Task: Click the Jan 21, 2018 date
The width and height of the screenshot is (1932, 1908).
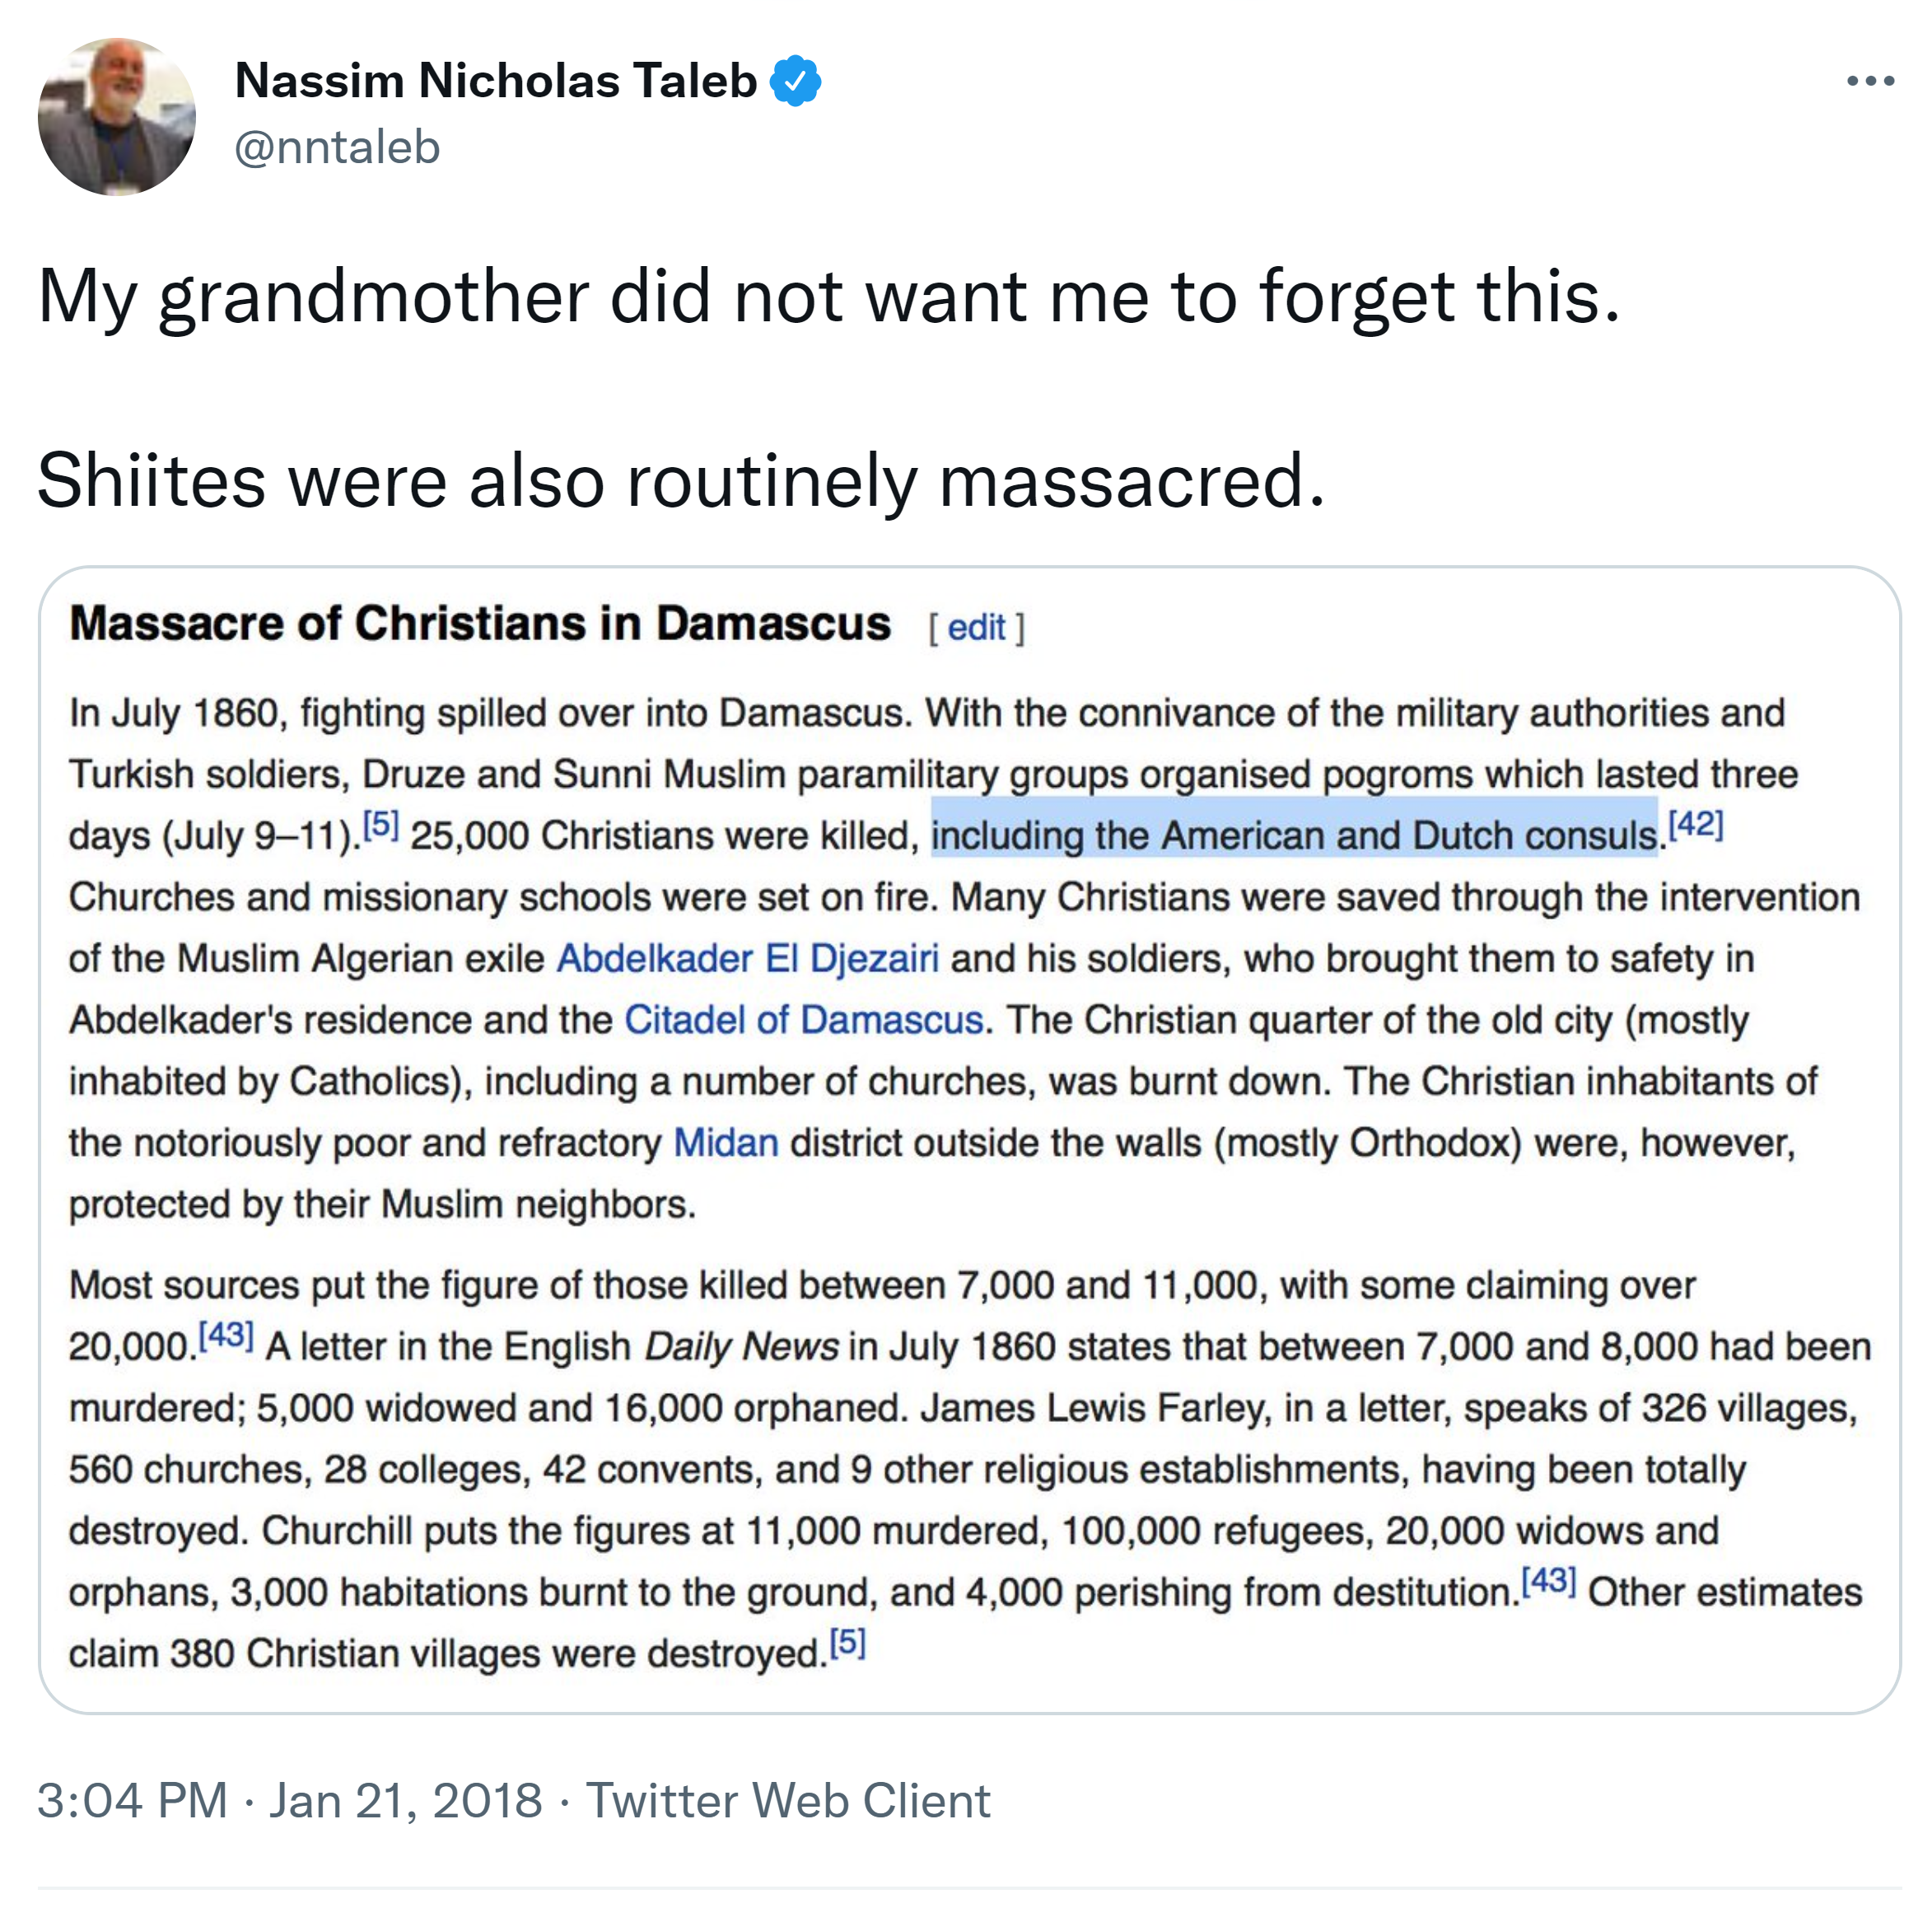Action: [405, 1801]
